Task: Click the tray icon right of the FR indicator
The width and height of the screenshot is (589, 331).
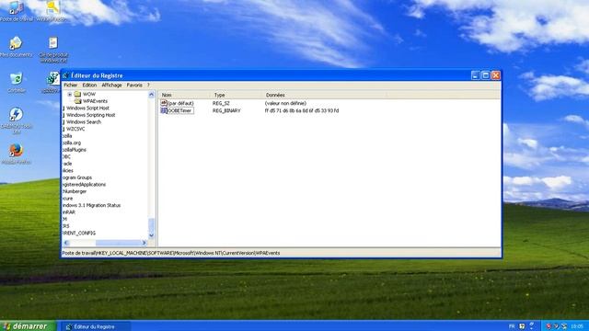Action: pos(522,326)
